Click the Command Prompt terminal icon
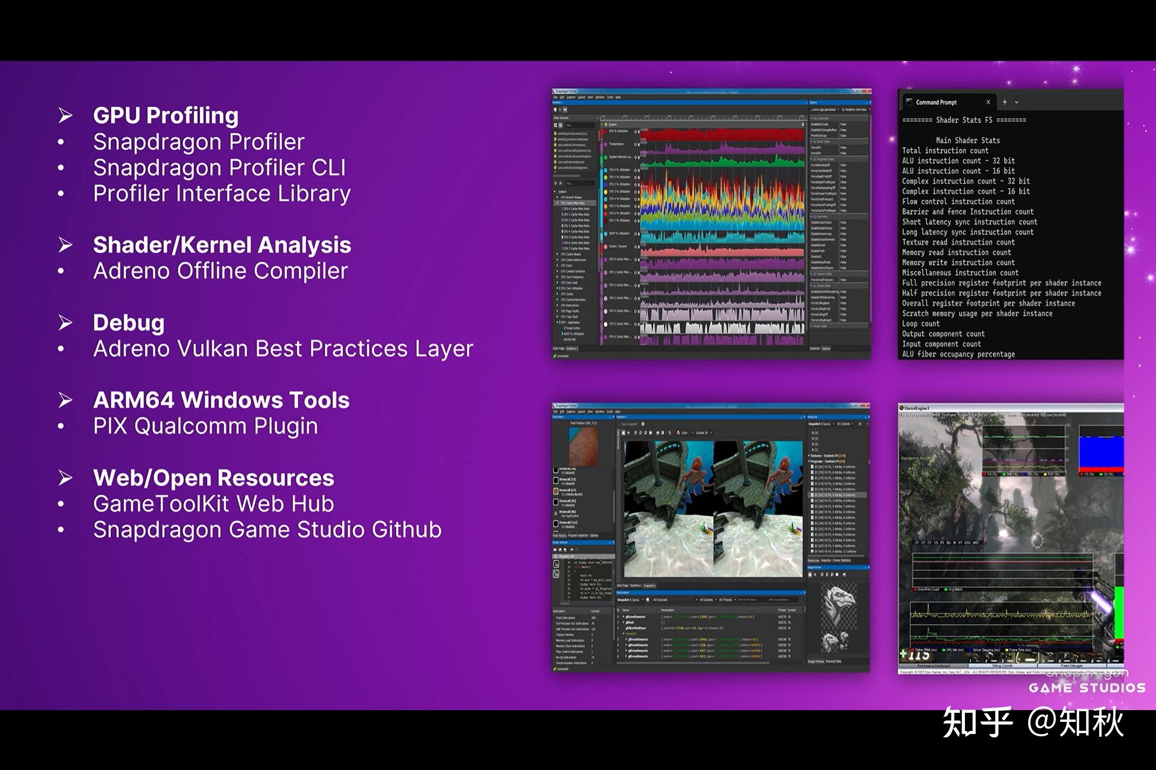 909,102
